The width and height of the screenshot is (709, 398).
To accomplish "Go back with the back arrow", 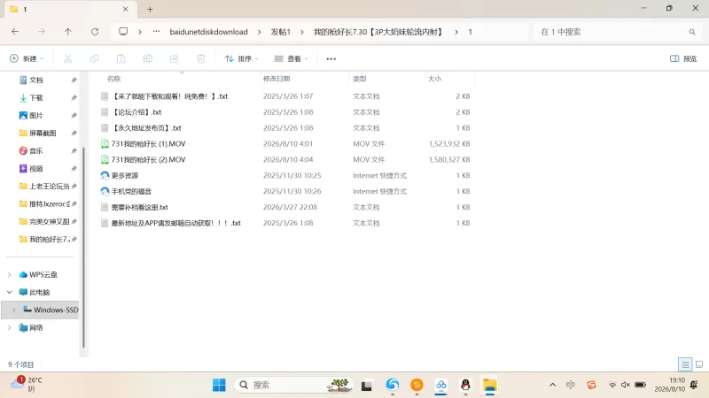I will [15, 32].
